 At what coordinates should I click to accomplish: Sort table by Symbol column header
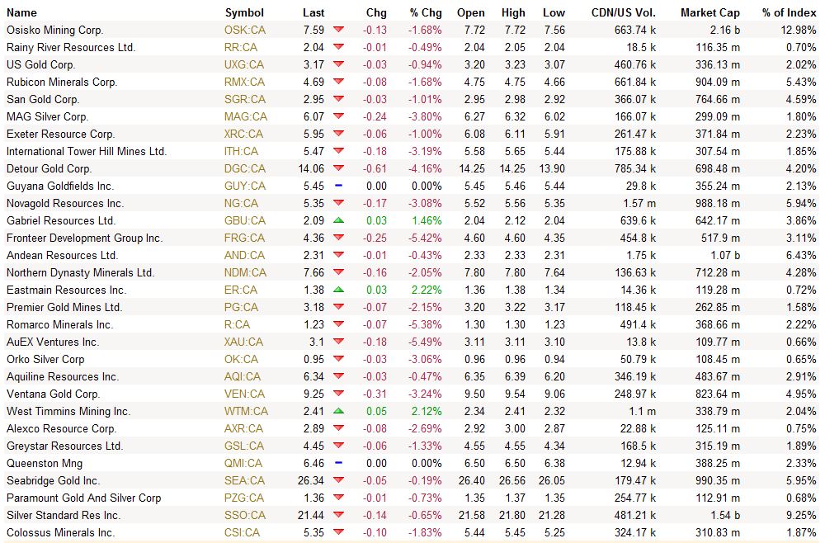(x=244, y=12)
